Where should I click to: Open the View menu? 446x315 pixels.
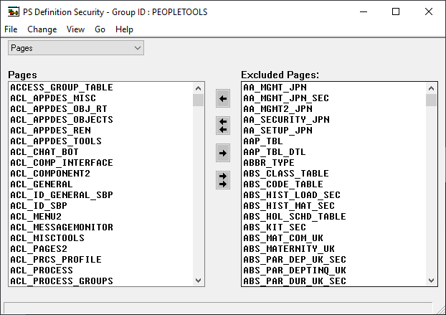point(75,29)
